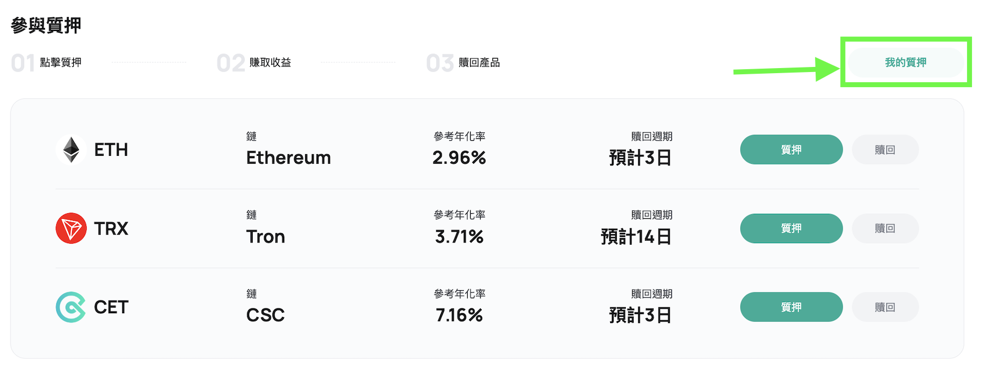Screen dimensions: 994x368
Task: Click the 參與質押 section heading
Action: (46, 25)
